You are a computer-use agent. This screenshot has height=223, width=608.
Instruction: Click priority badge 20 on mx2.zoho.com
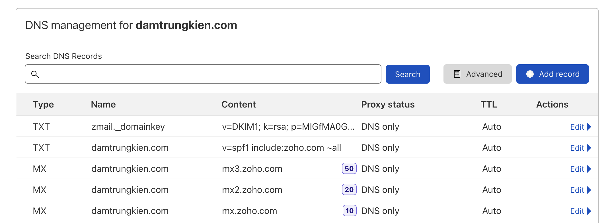pos(349,190)
